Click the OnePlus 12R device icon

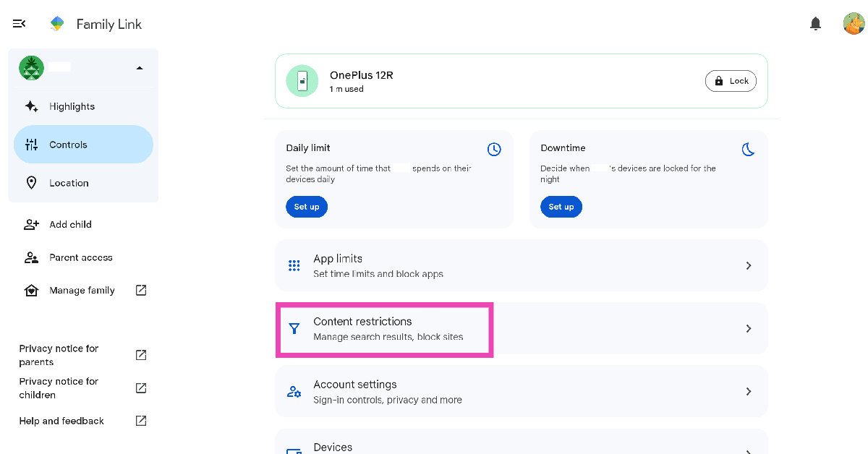(x=302, y=81)
